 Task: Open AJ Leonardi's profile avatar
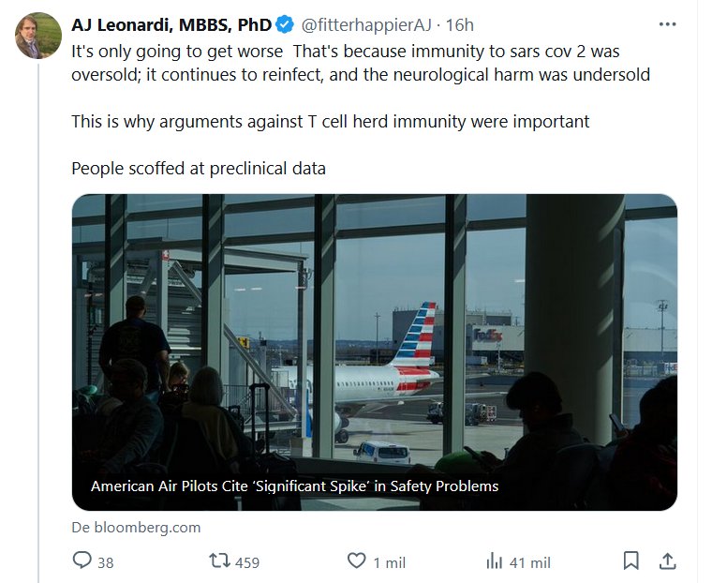pyautogui.click(x=38, y=37)
